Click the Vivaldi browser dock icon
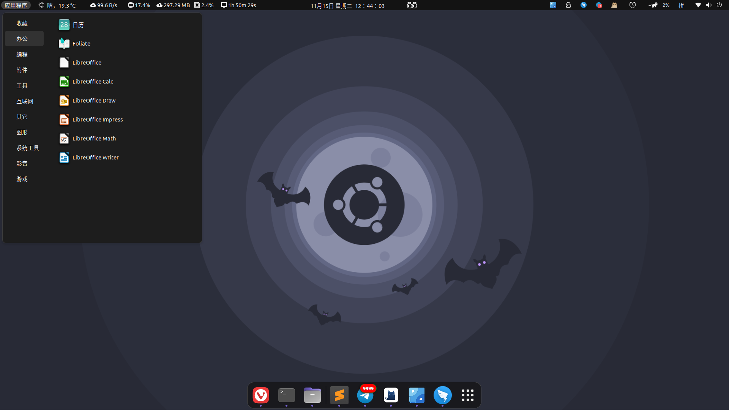This screenshot has height=410, width=729. [261, 395]
